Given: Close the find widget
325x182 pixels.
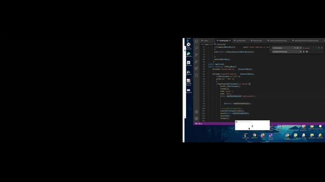Looking at the screenshot, I should 322,48.
